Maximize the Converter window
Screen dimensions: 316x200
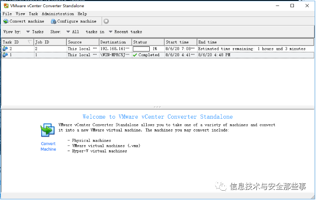pos(292,6)
